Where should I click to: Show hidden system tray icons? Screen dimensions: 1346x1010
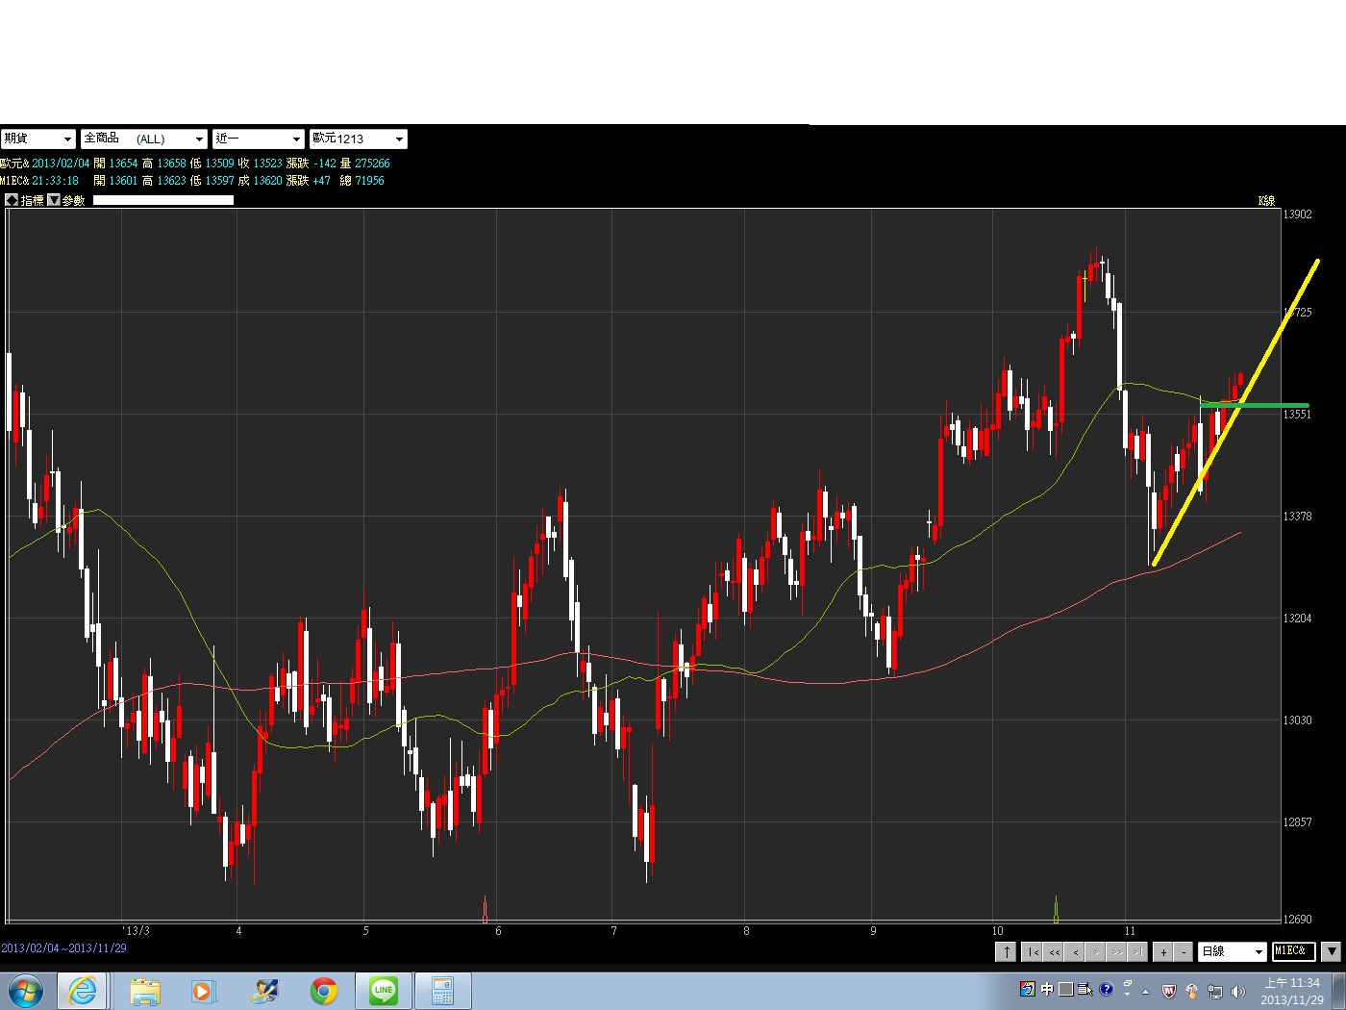[x=1145, y=992]
